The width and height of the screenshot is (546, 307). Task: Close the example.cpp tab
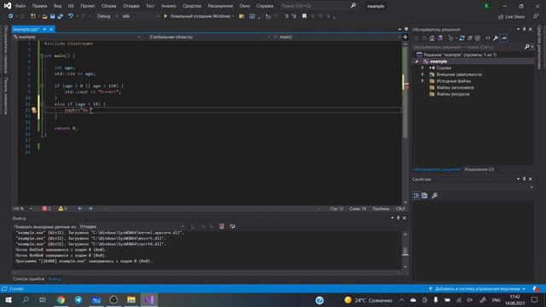click(x=51, y=29)
